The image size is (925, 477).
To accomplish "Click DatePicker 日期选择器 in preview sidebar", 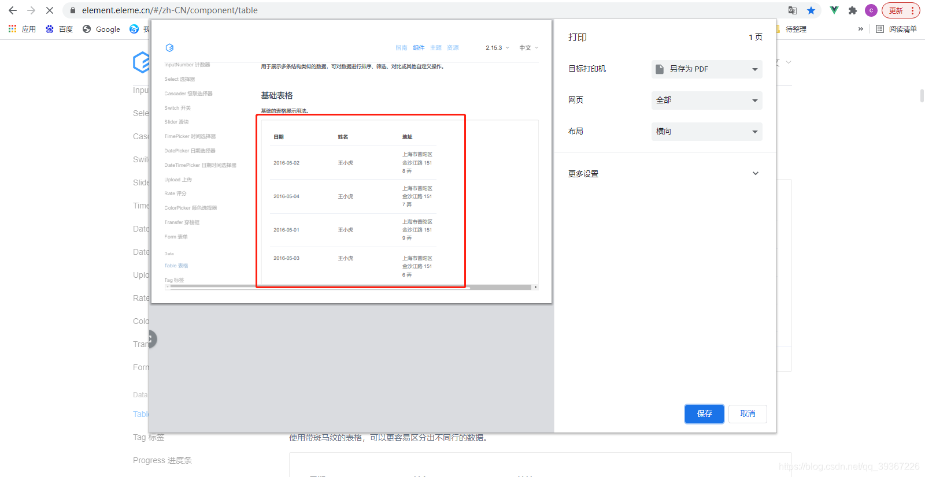I will click(x=190, y=151).
